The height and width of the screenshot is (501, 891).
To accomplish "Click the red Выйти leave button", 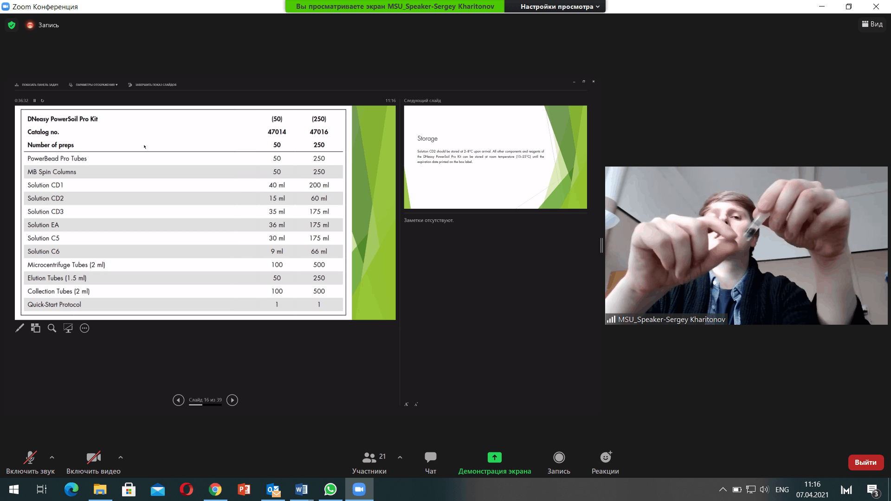I will 865,462.
